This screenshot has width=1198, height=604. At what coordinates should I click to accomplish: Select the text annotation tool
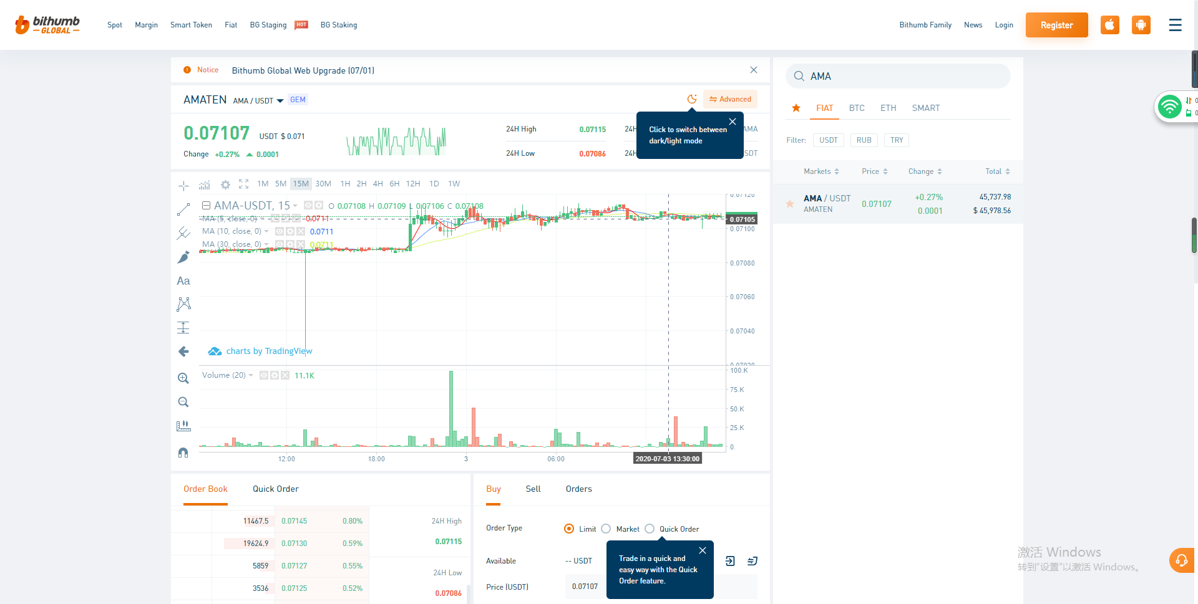[183, 281]
